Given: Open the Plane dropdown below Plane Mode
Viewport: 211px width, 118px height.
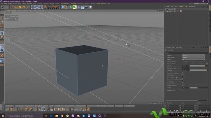Looking at the screenshot, I should click(194, 59).
